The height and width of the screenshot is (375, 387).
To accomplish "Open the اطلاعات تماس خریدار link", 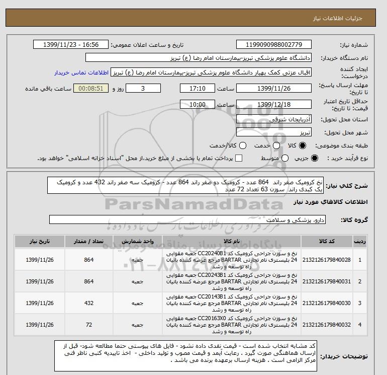I will point(81,72).
